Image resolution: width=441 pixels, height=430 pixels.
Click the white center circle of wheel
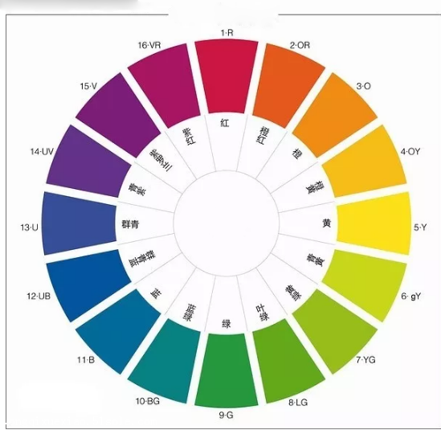227,223
